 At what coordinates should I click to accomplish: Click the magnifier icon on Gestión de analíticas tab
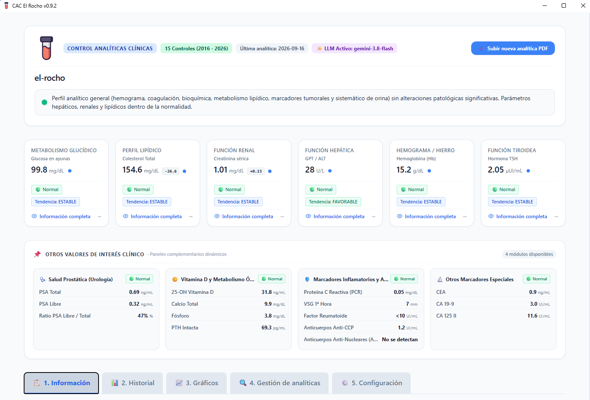pyautogui.click(x=243, y=383)
